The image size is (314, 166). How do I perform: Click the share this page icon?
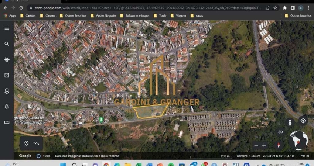(x=267, y=8)
